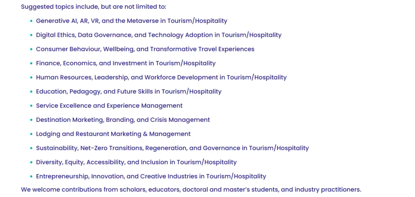415x197 pixels.
Task: Select the Service Excellence and Experience Management item
Action: coord(109,106)
